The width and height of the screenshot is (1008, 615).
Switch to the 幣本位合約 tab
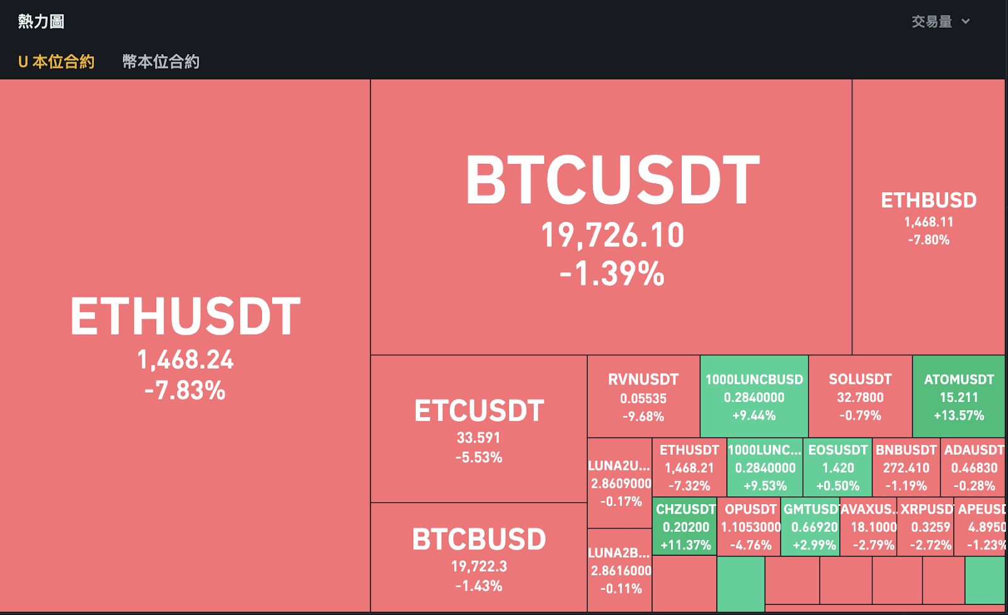161,62
